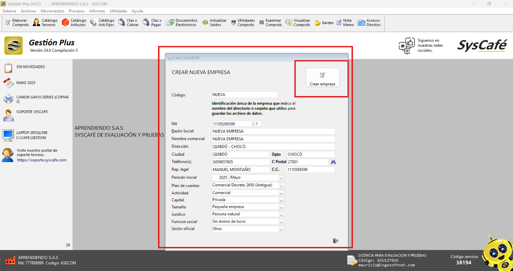Open Kardex from the toolbar
The height and width of the screenshot is (271, 513).
point(324,23)
